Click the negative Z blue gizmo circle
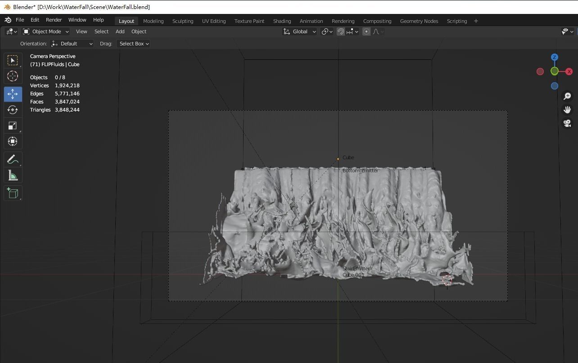 pyautogui.click(x=555, y=86)
